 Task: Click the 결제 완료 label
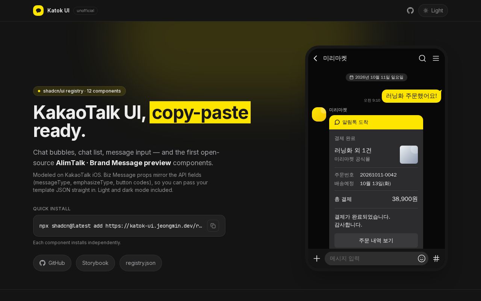coord(345,138)
